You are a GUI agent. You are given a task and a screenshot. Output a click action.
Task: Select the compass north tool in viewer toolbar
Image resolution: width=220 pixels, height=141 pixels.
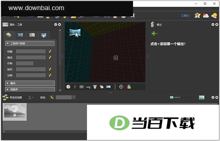68,87
